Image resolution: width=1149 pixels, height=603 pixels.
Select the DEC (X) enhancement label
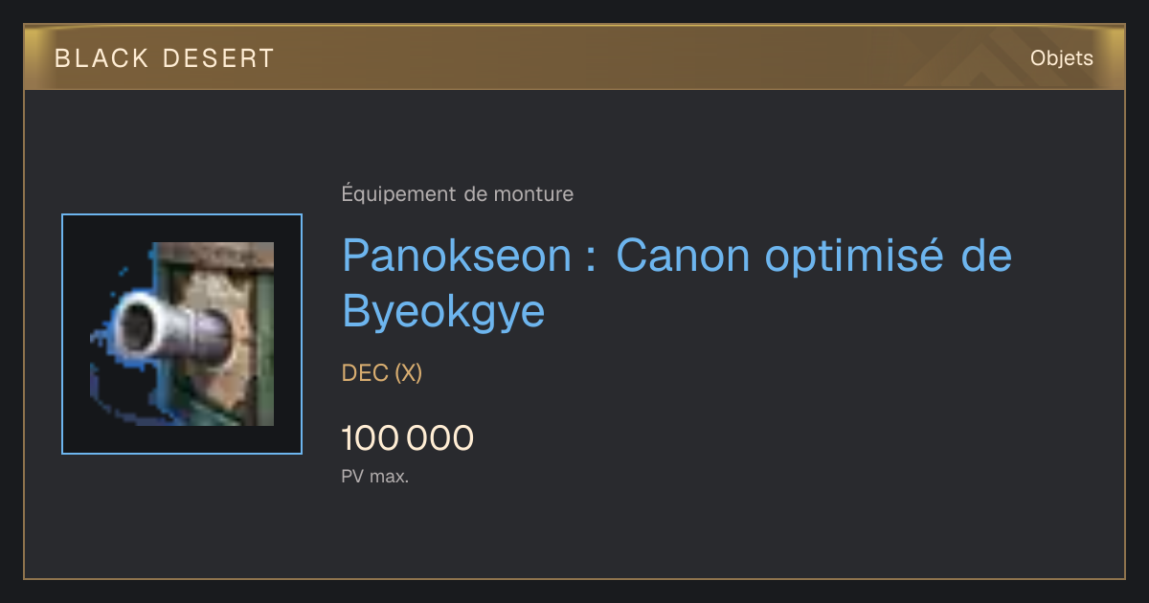pos(382,373)
